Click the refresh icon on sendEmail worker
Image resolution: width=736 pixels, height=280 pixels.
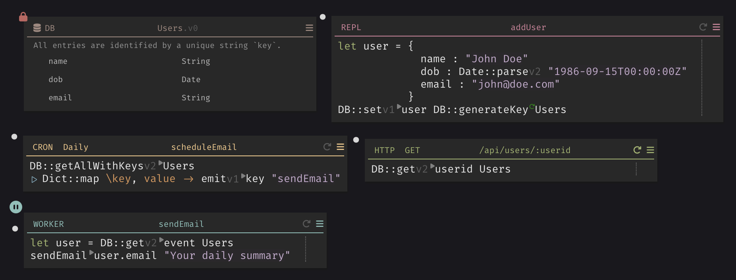pyautogui.click(x=306, y=224)
